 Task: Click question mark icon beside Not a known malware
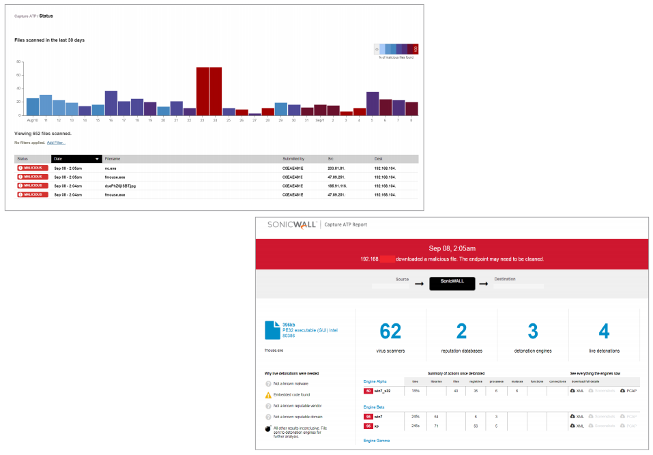coord(268,384)
